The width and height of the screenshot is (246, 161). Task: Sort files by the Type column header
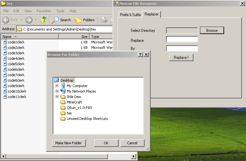tap(101, 37)
